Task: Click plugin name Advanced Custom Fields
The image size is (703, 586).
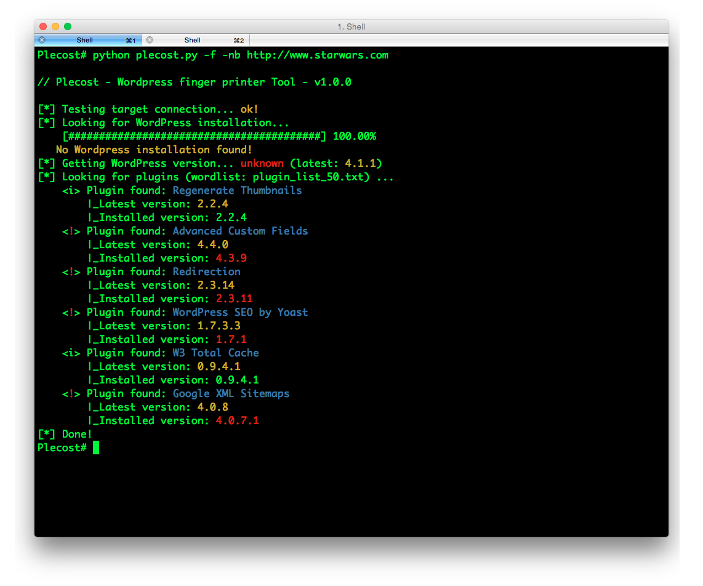Action: coord(240,231)
